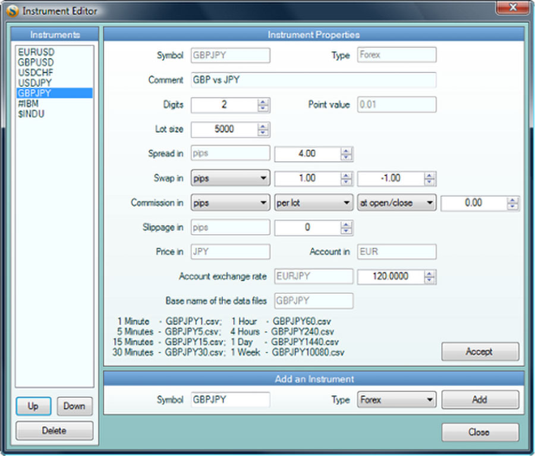Click the Spread value 4.00

[307, 153]
